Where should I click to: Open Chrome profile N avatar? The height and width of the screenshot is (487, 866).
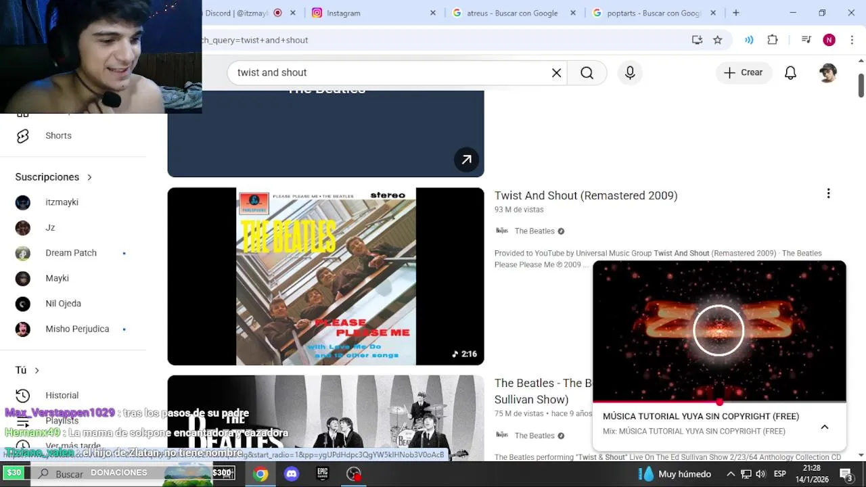tap(829, 40)
